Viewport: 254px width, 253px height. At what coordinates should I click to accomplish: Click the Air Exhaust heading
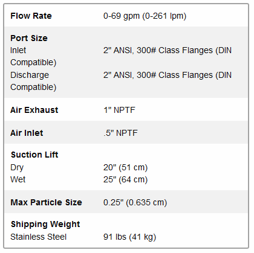pos(34,110)
